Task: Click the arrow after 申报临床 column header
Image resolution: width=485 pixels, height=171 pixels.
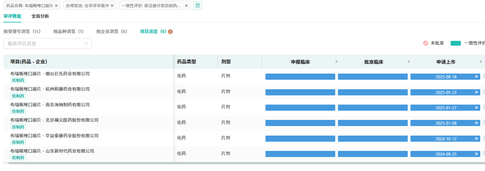Action: click(337, 62)
